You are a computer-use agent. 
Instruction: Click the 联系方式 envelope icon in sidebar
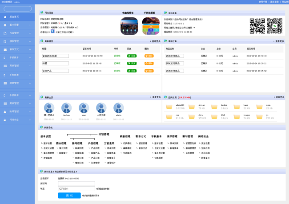pos(5,49)
